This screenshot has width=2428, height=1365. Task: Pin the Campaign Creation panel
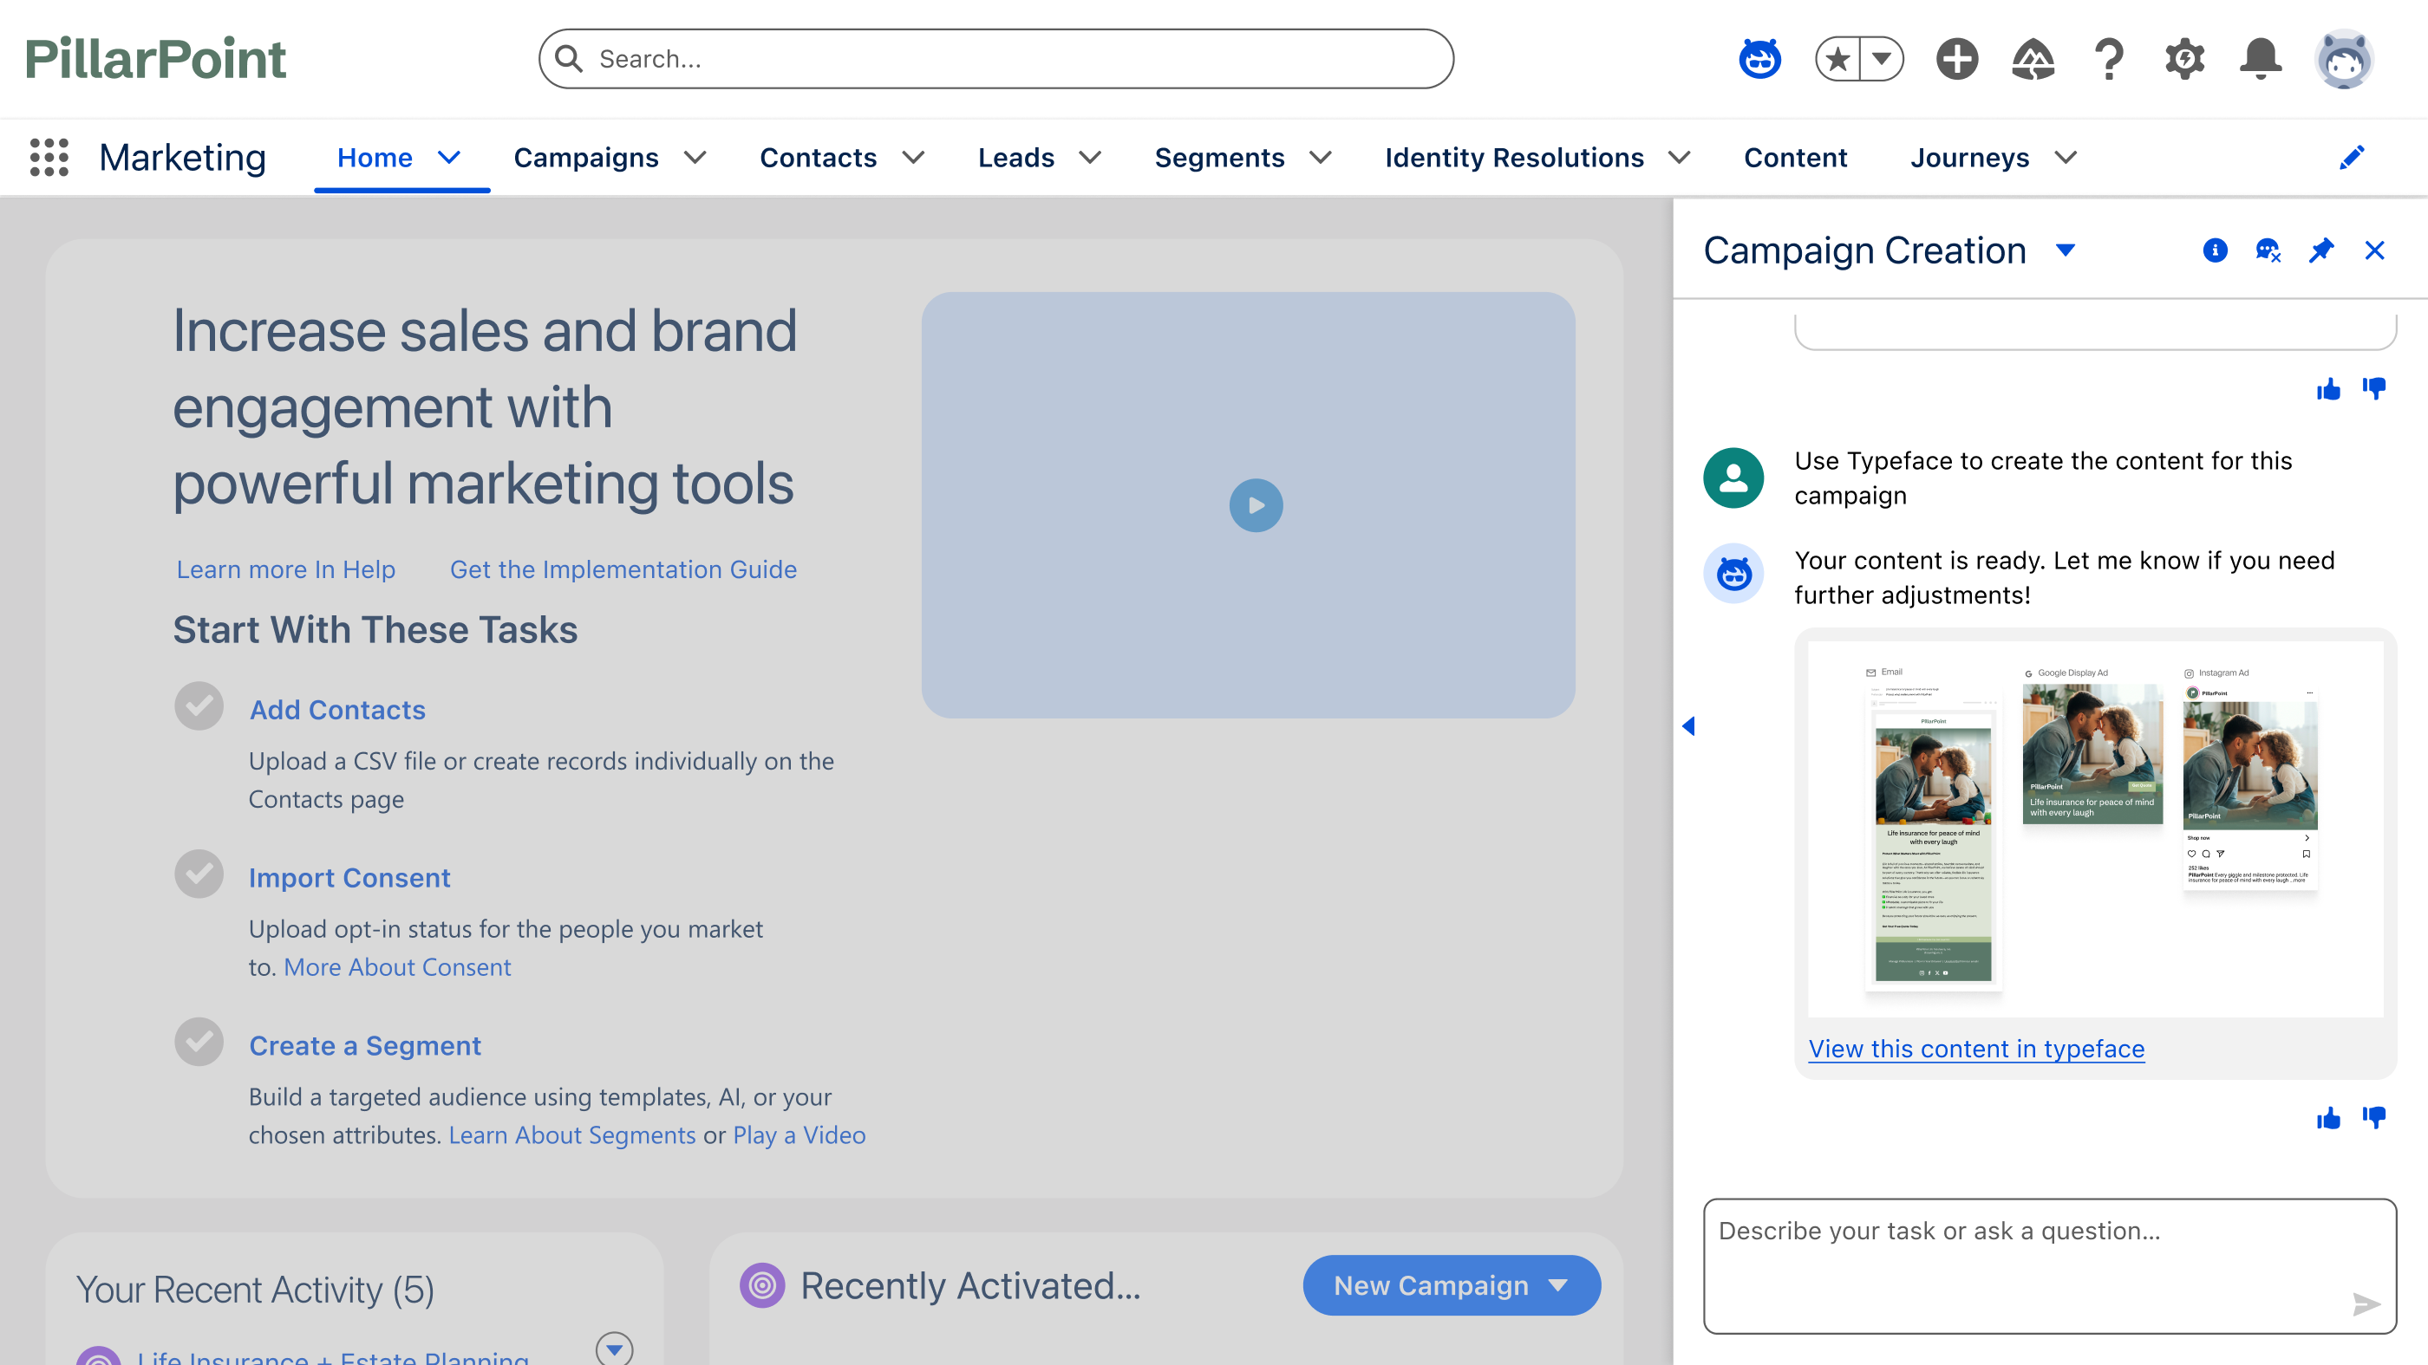[2320, 250]
